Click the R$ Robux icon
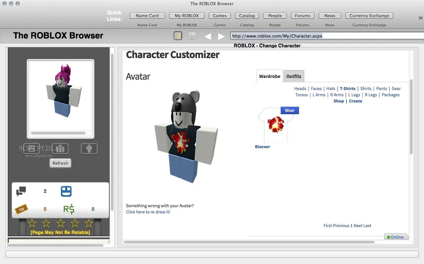This screenshot has height=264, width=424. (69, 209)
